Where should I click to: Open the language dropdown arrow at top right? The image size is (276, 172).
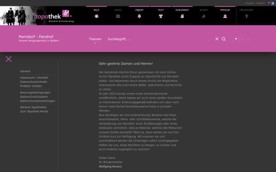pos(269,3)
